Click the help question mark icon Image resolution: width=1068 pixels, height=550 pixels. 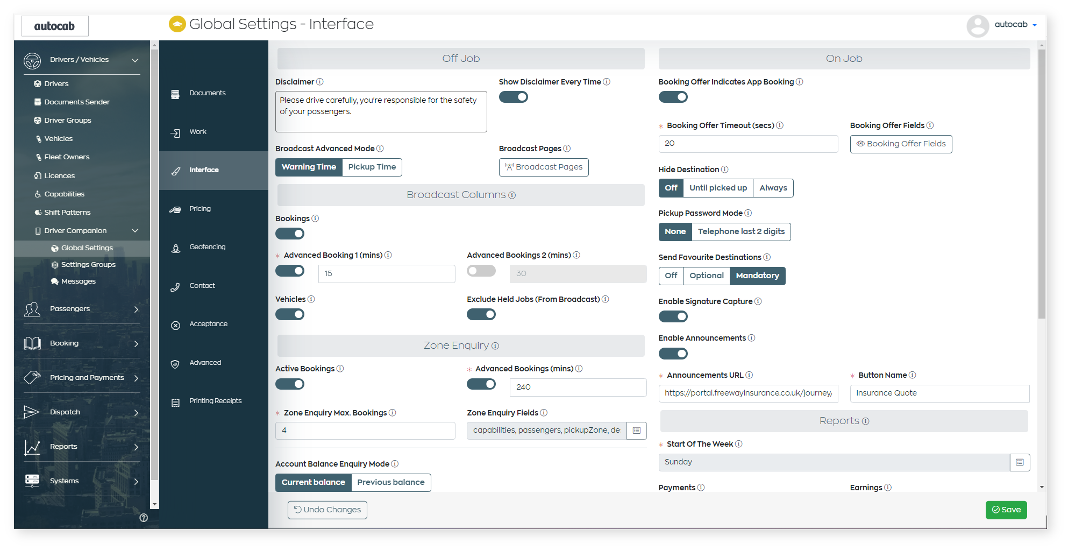click(x=143, y=518)
